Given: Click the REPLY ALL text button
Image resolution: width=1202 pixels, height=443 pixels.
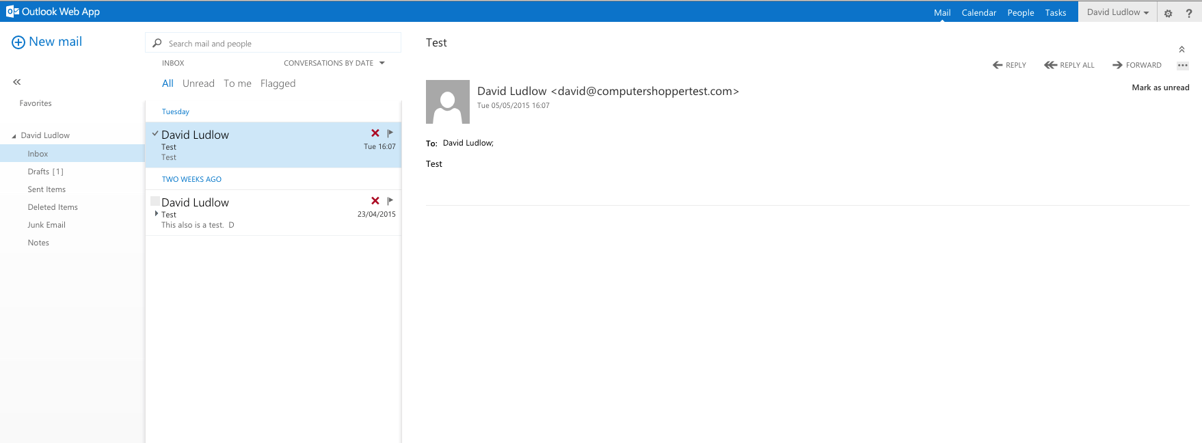Looking at the screenshot, I should point(1077,65).
